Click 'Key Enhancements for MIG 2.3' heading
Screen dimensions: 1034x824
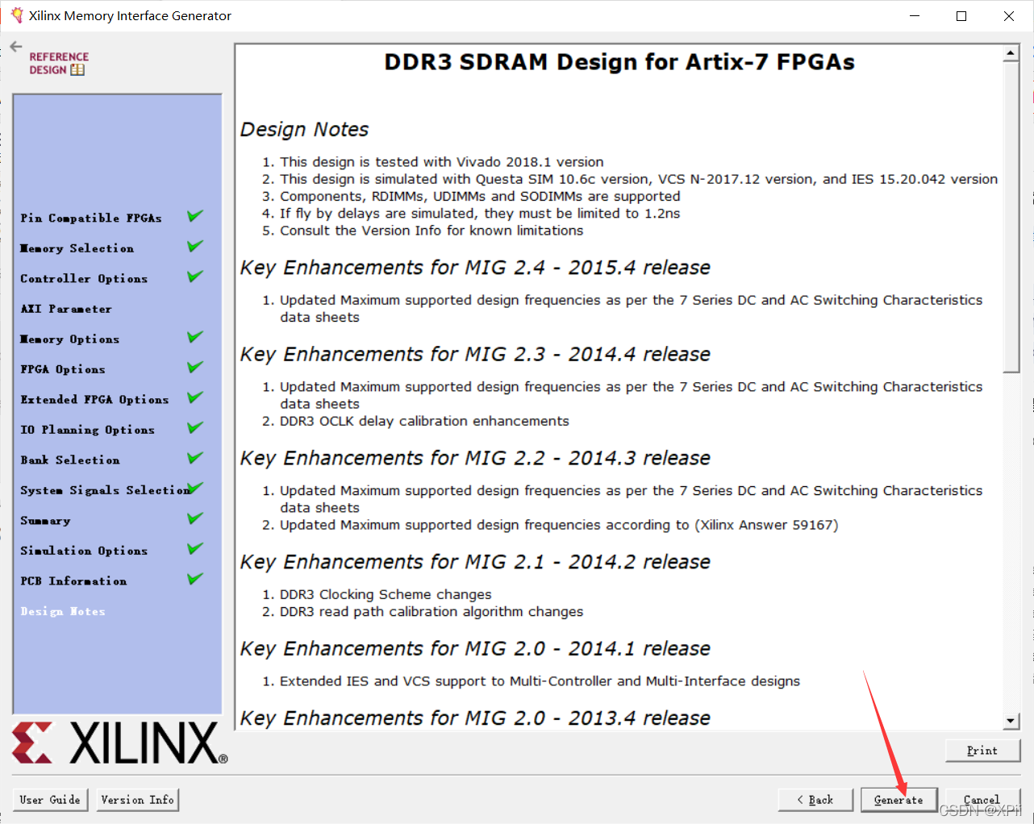475,355
